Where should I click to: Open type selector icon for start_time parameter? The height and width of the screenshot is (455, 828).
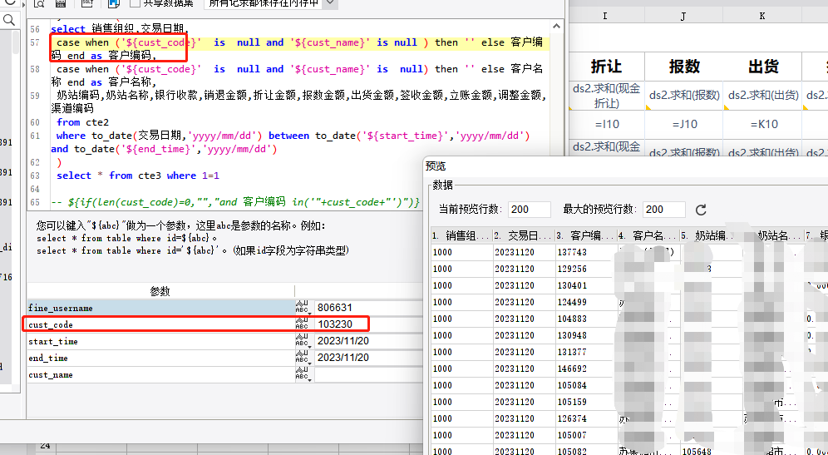click(x=302, y=341)
